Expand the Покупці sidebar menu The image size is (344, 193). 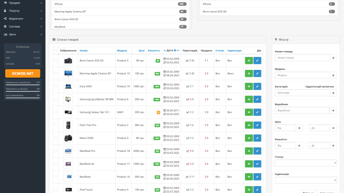23,11
